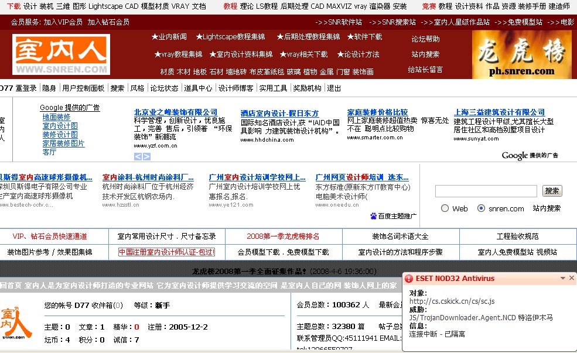The image size is (577, 353).
Task: Click the ad previous arrow button
Action: [138, 157]
